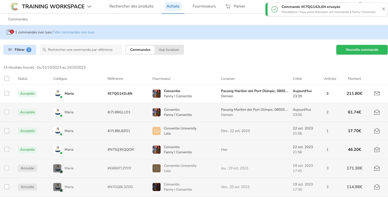Click the Nouvelle commande button

click(x=362, y=50)
